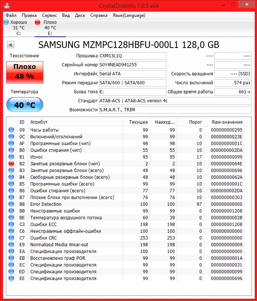Image resolution: width=257 pixels, height=301 pixels.
Task: Click the CrystalDiskInfo app icon in title bar
Action: click(x=7, y=5)
